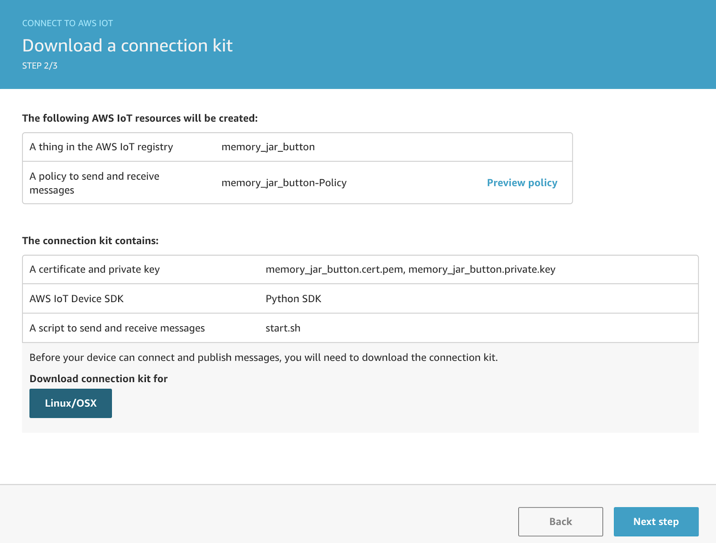This screenshot has width=716, height=543.
Task: Click 'A certificate and private key' label
Action: pos(94,269)
